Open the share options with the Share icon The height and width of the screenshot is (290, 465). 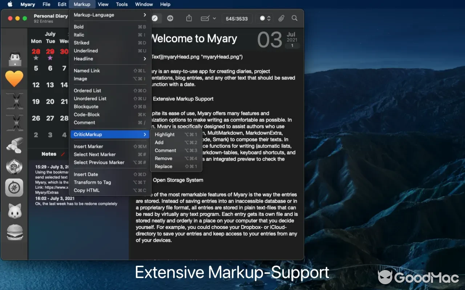coord(189,18)
